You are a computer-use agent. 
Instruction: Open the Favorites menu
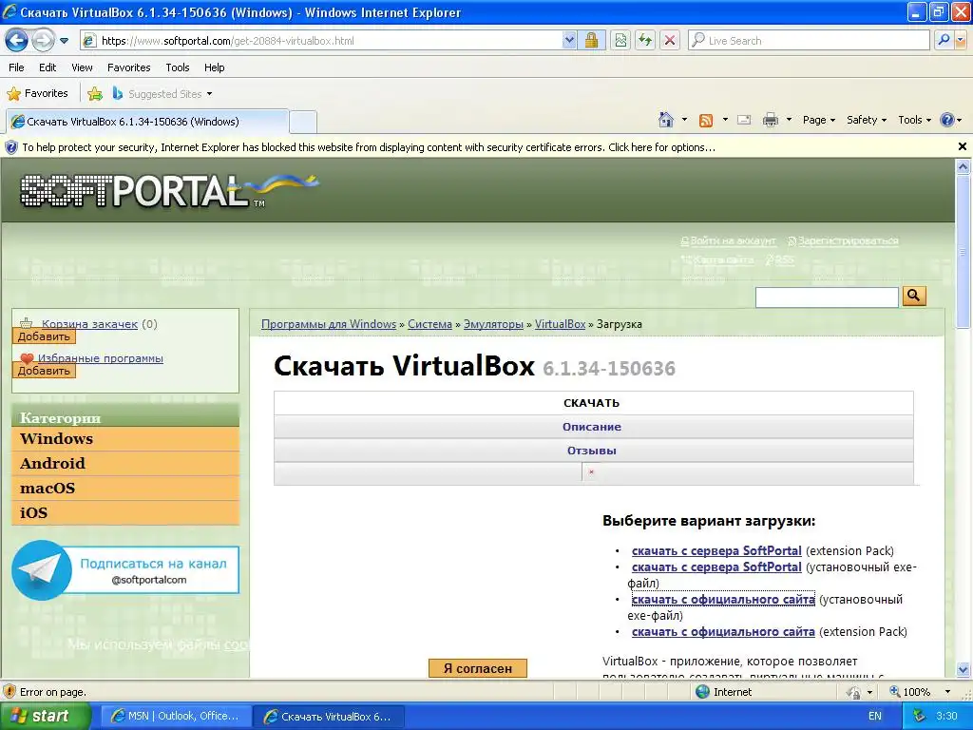[129, 67]
